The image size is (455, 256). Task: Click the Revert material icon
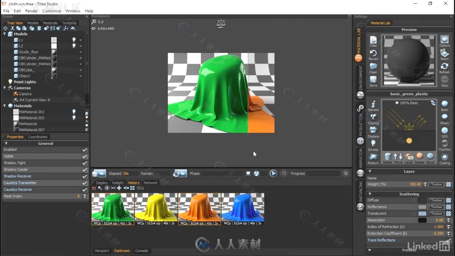(373, 53)
